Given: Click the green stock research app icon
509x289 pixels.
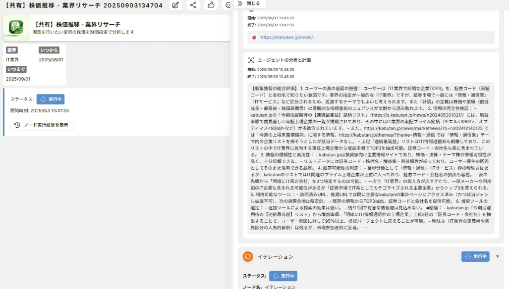Looking at the screenshot, I should 16,27.
